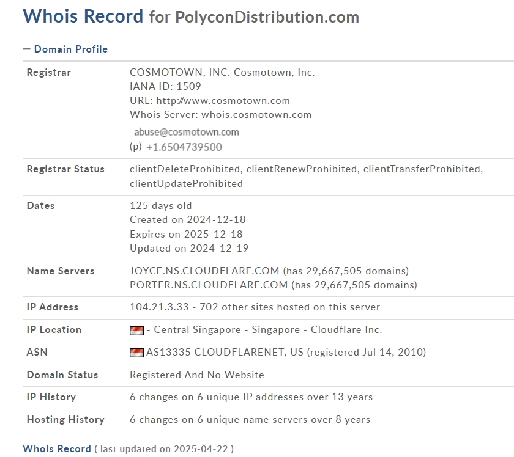Click the '125 days old' text
This screenshot has height=457, width=514.
[x=160, y=205]
